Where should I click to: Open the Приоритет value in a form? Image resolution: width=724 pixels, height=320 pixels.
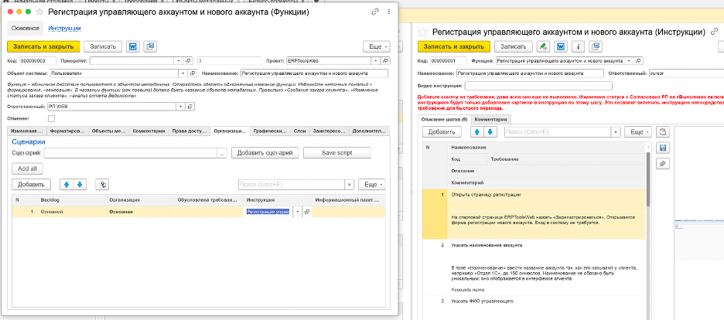pyautogui.click(x=189, y=61)
